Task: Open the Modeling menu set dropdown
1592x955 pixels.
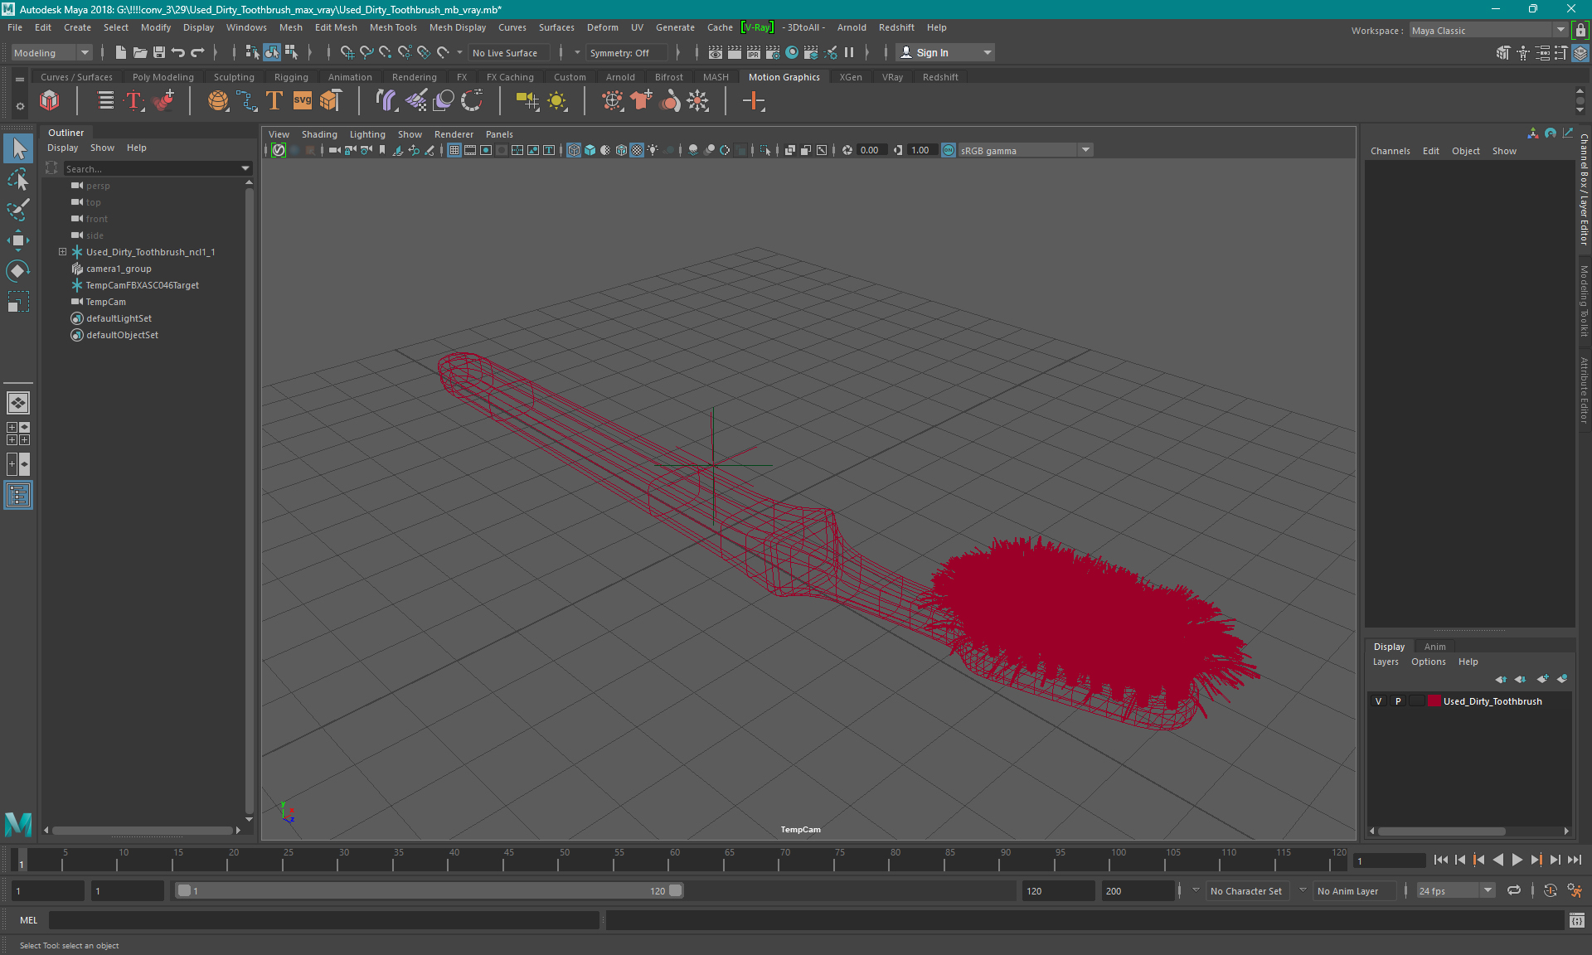Action: click(84, 52)
